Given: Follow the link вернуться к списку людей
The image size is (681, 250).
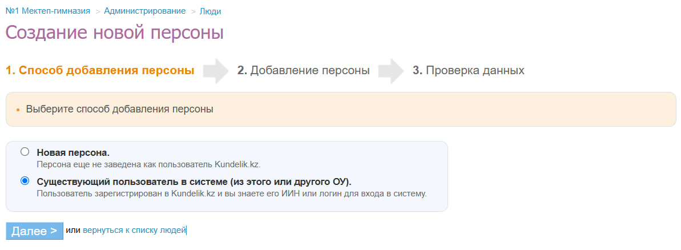Looking at the screenshot, I should (x=134, y=231).
